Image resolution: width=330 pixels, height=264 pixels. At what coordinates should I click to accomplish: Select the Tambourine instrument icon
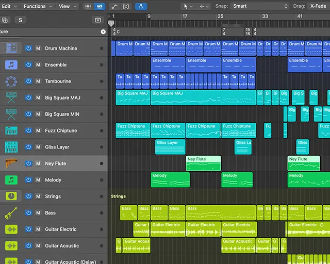[11, 81]
